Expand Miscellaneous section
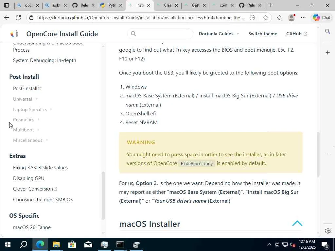Screen dimensions: 335x251 30,140
